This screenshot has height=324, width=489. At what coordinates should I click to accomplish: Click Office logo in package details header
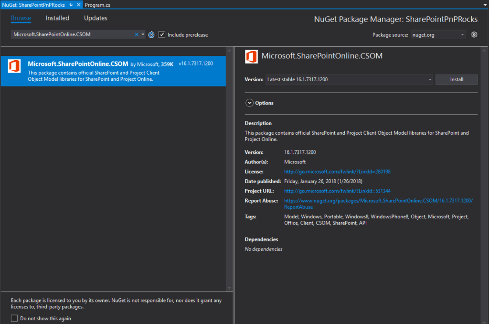point(251,57)
